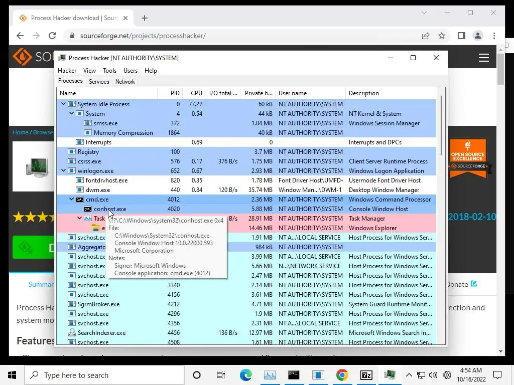Sort by User name column header
The width and height of the screenshot is (514, 385).
click(310, 93)
